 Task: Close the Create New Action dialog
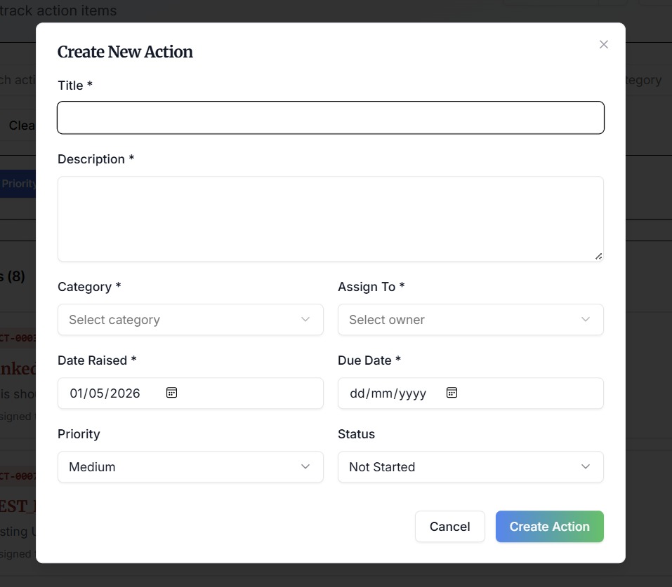(x=603, y=44)
